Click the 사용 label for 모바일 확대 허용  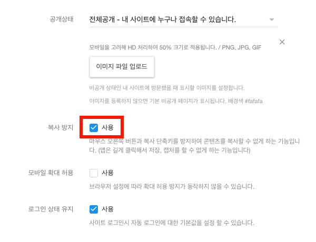coord(107,173)
